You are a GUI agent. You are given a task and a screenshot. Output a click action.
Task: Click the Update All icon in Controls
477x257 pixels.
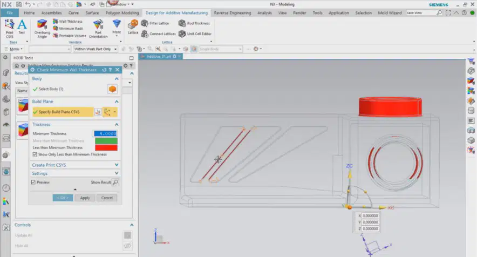(127, 235)
